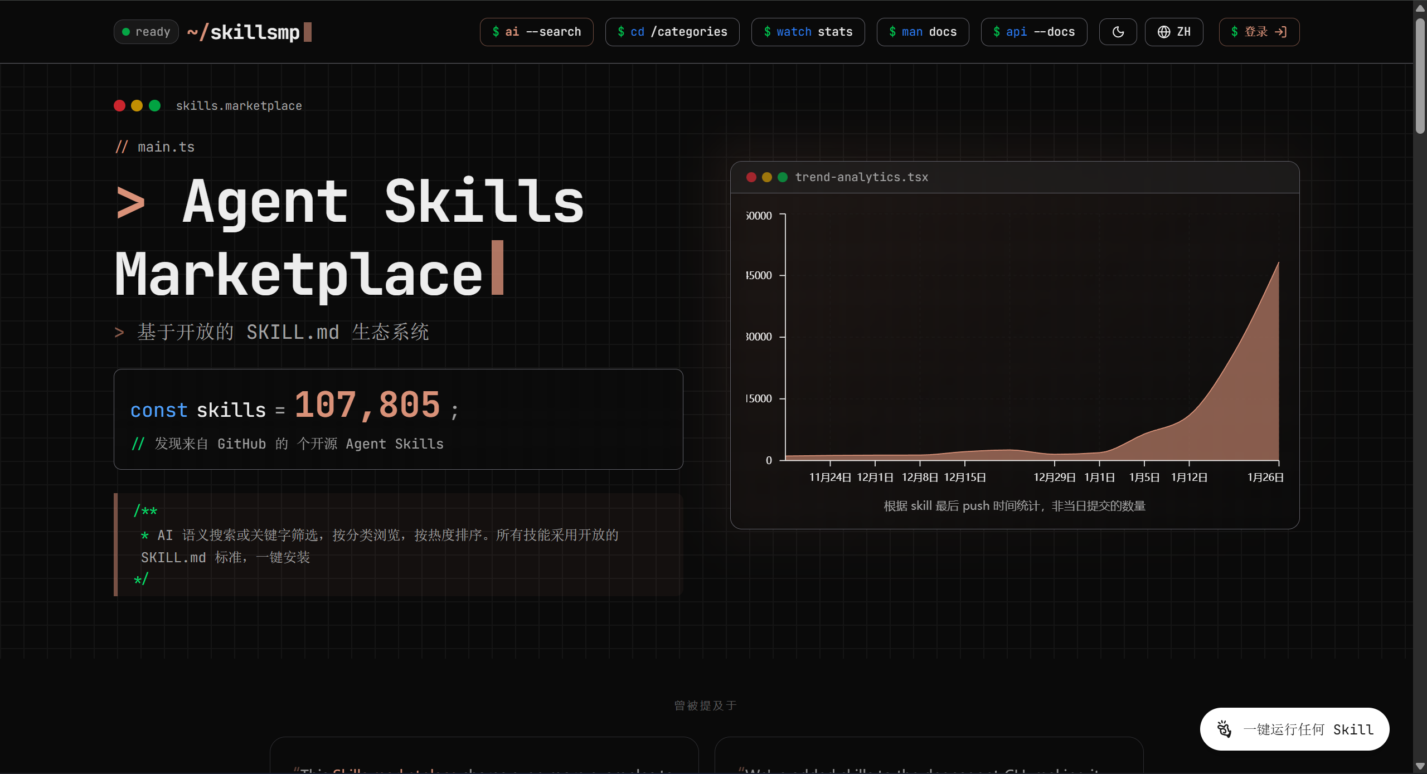Open the ai --search menu item
This screenshot has width=1427, height=774.
click(536, 32)
